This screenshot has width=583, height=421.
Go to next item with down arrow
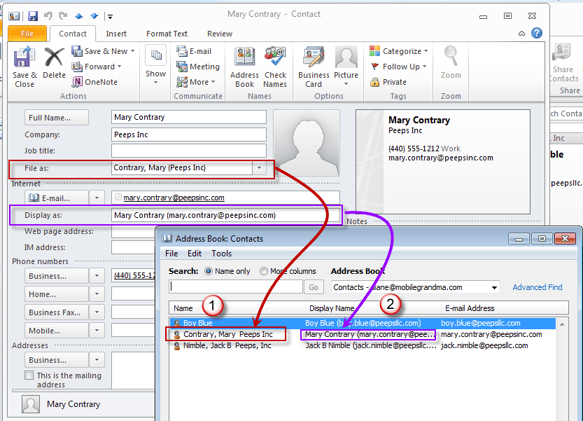pos(94,16)
